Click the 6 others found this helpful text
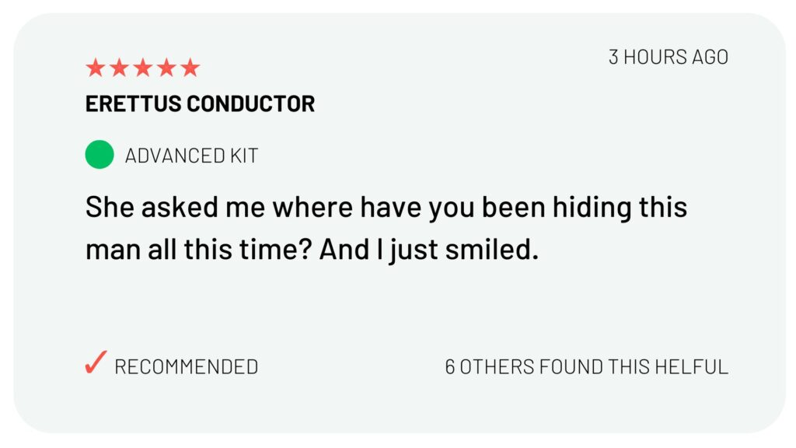This screenshot has width=796, height=448. coord(586,366)
